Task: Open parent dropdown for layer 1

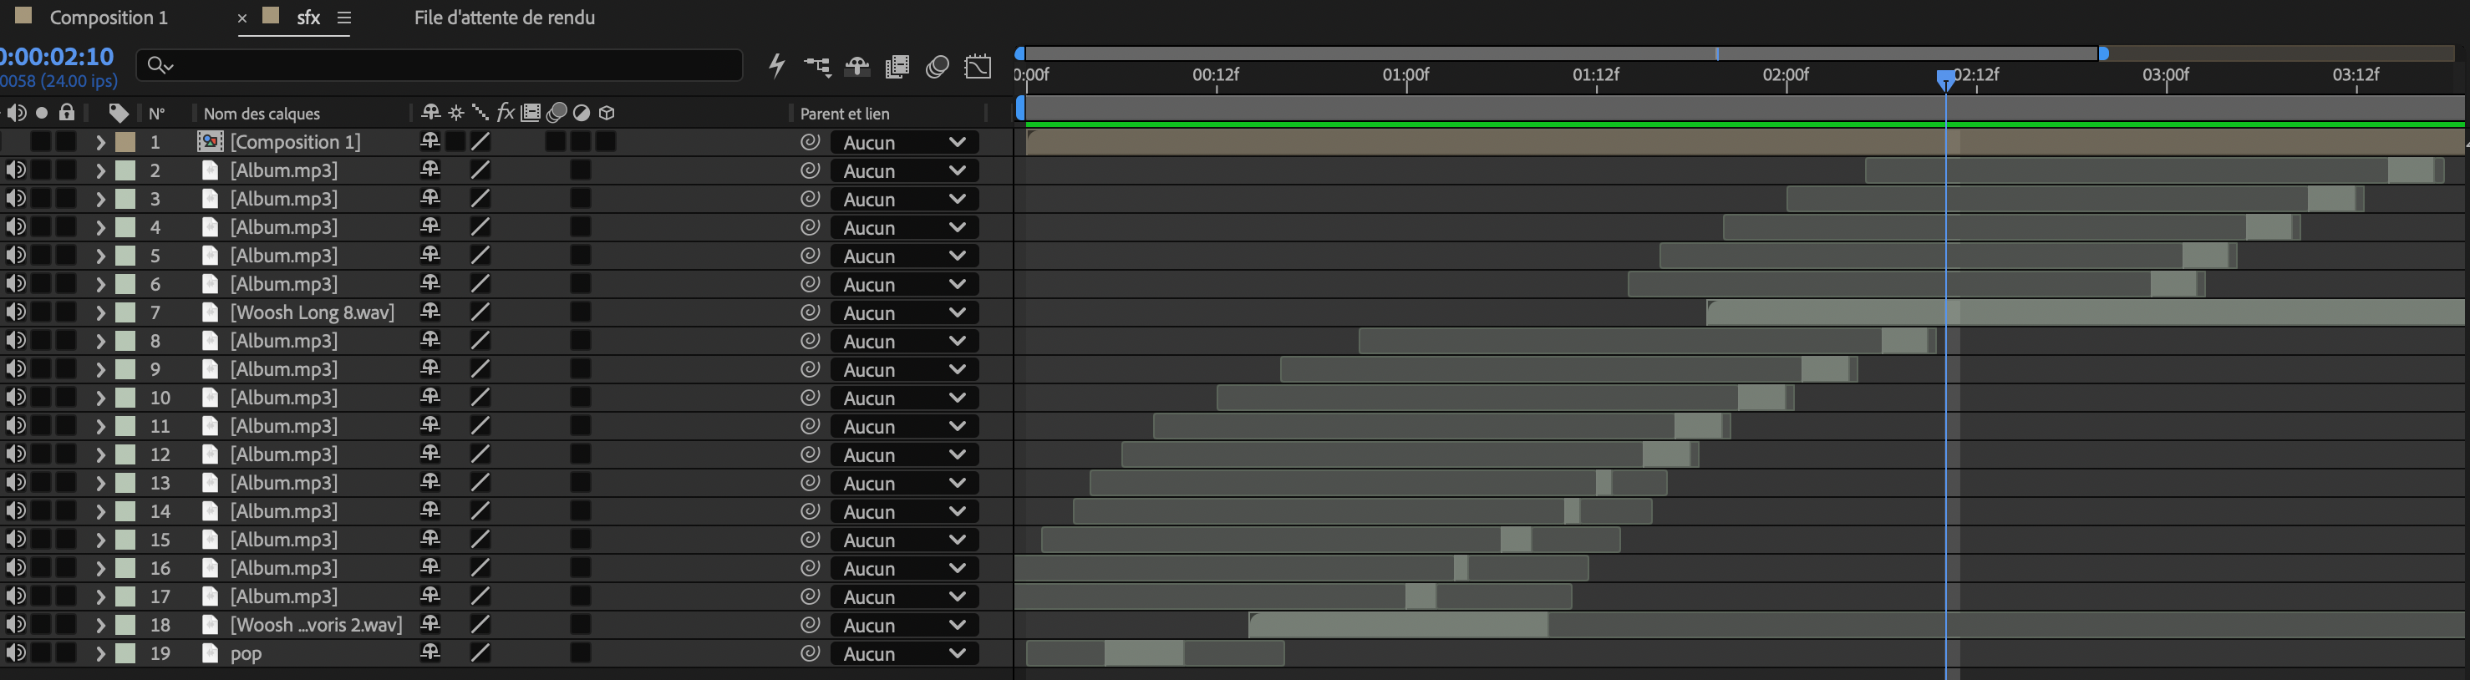Action: pyautogui.click(x=904, y=142)
